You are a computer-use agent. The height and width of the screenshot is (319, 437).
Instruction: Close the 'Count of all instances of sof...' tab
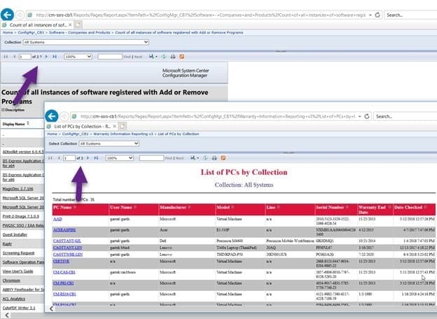point(70,24)
